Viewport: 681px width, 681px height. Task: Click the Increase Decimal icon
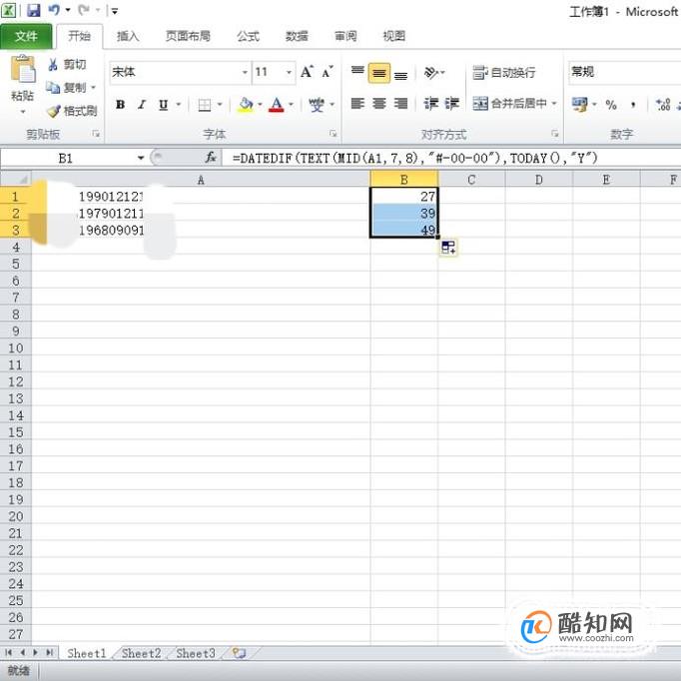pyautogui.click(x=663, y=105)
